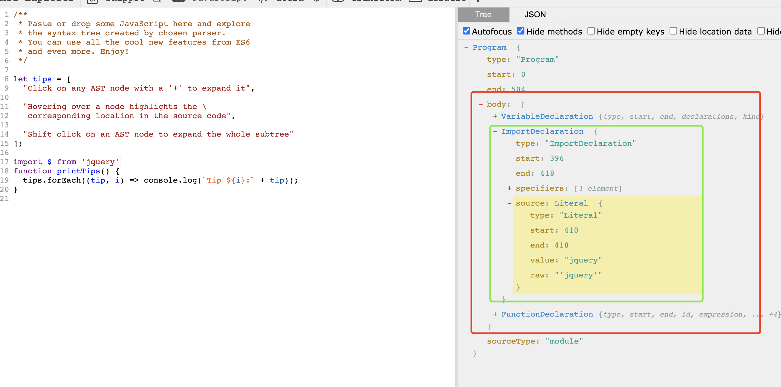Viewport: 781px width, 387px height.
Task: Expand the FunctionDeclaration node
Action: [495, 314]
